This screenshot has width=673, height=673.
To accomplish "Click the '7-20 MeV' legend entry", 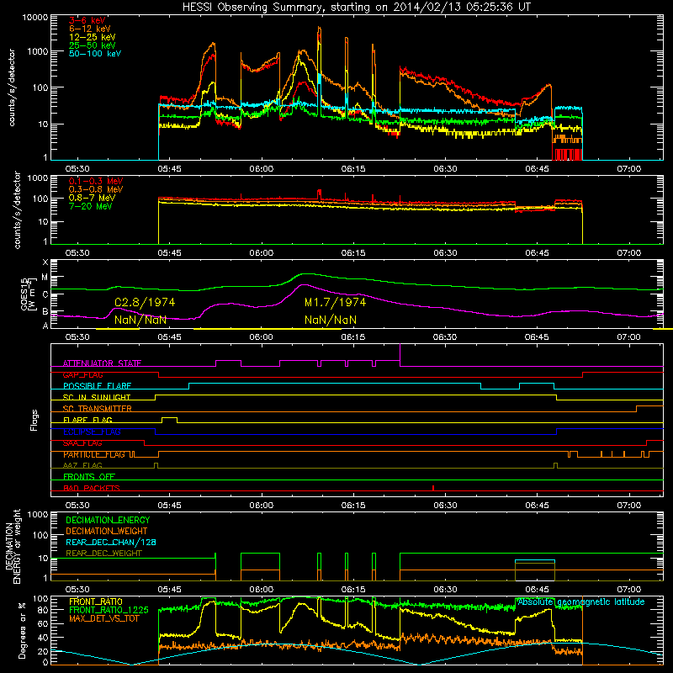I will point(90,206).
